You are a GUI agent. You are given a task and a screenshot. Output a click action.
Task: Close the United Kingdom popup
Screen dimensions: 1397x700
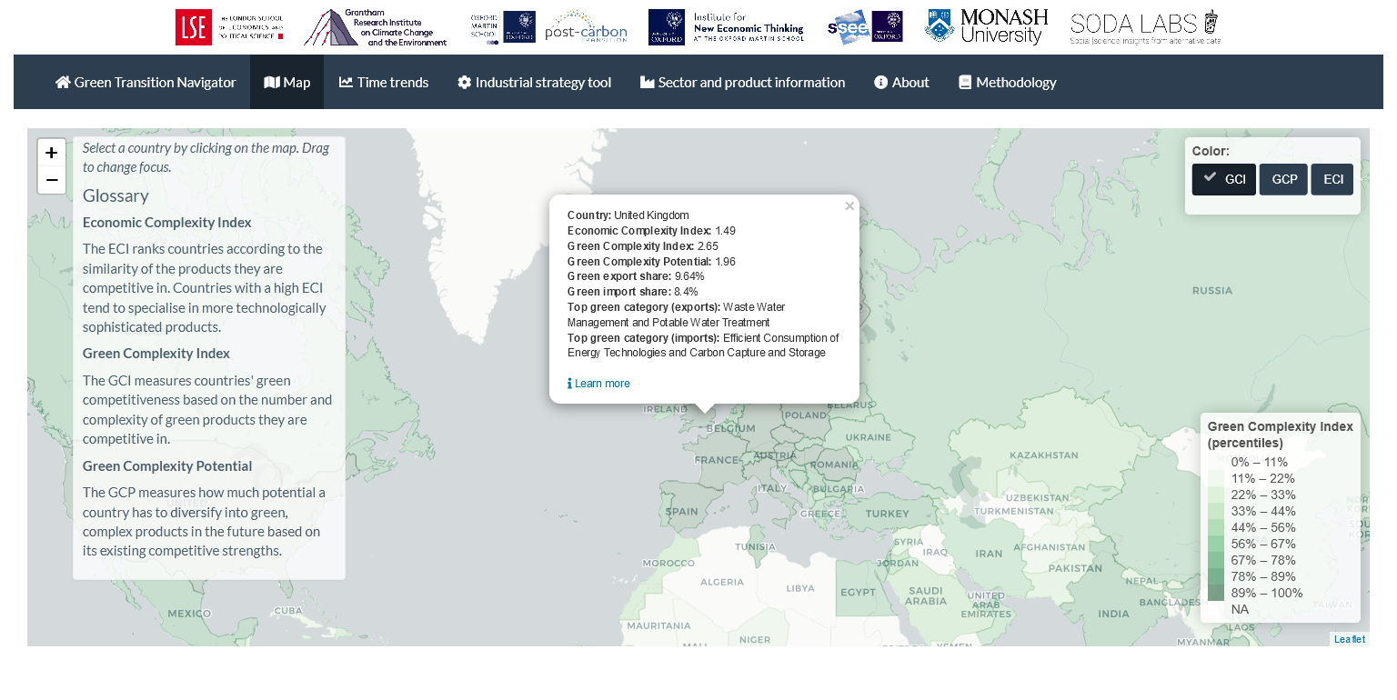[x=849, y=206]
